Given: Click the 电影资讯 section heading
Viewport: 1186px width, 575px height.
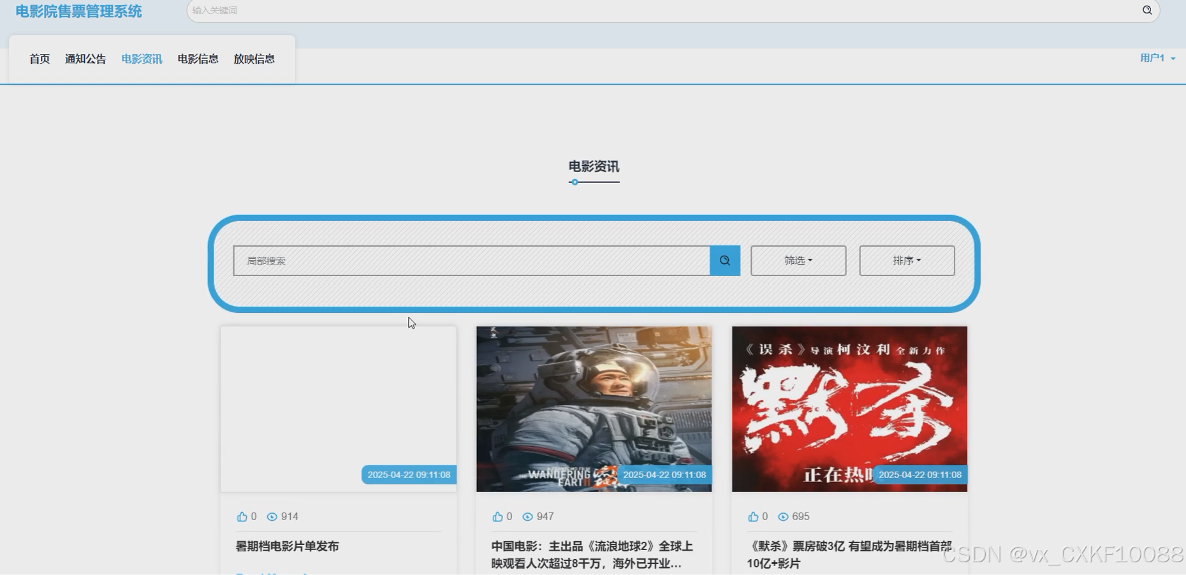Looking at the screenshot, I should [594, 166].
